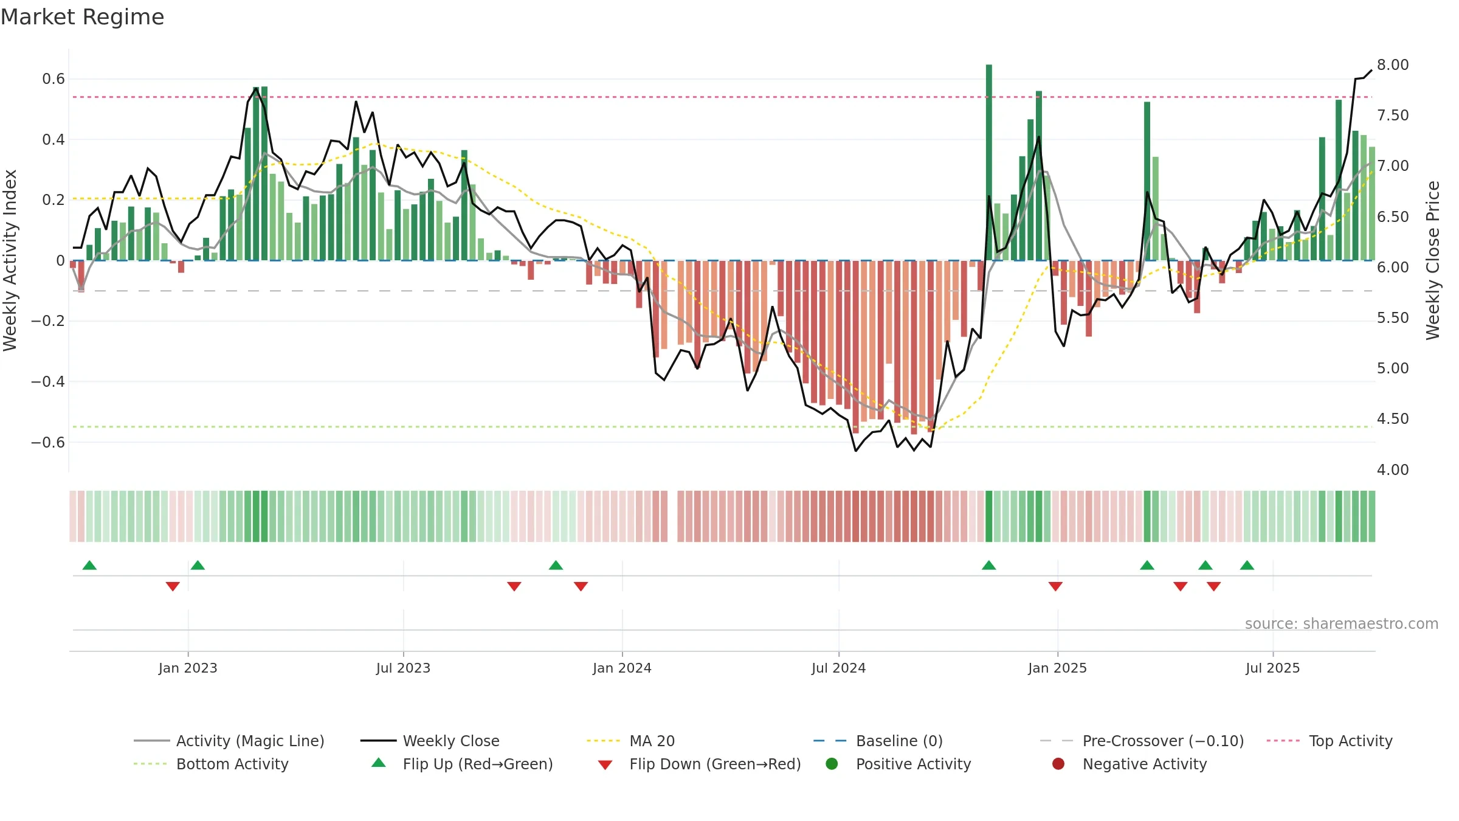Image resolution: width=1459 pixels, height=821 pixels.
Task: Click the Jul 2024 axis label
Action: [838, 668]
